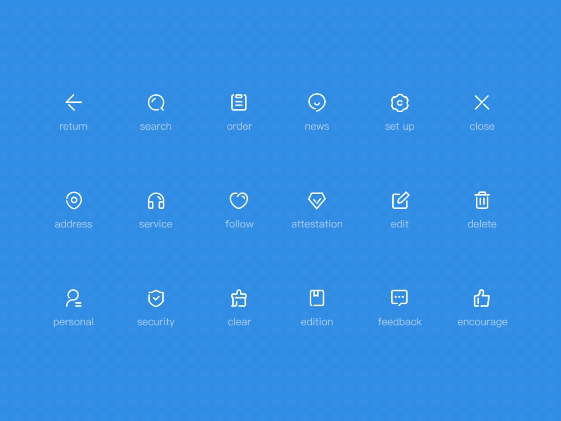Select the attestation diamond icon
Viewport: 561px width, 421px height.
coord(317,201)
